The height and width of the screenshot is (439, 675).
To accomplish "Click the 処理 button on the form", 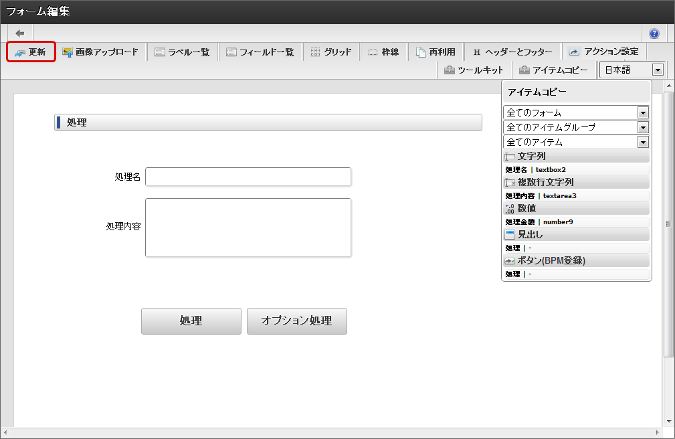I will click(191, 321).
